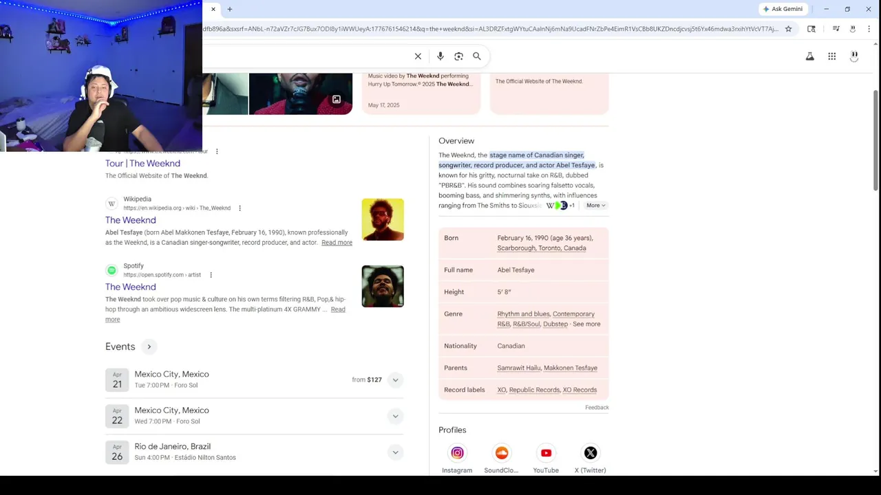Open Hurry Up Tomorrow music video card
Image resolution: width=881 pixels, height=495 pixels.
pos(421,93)
